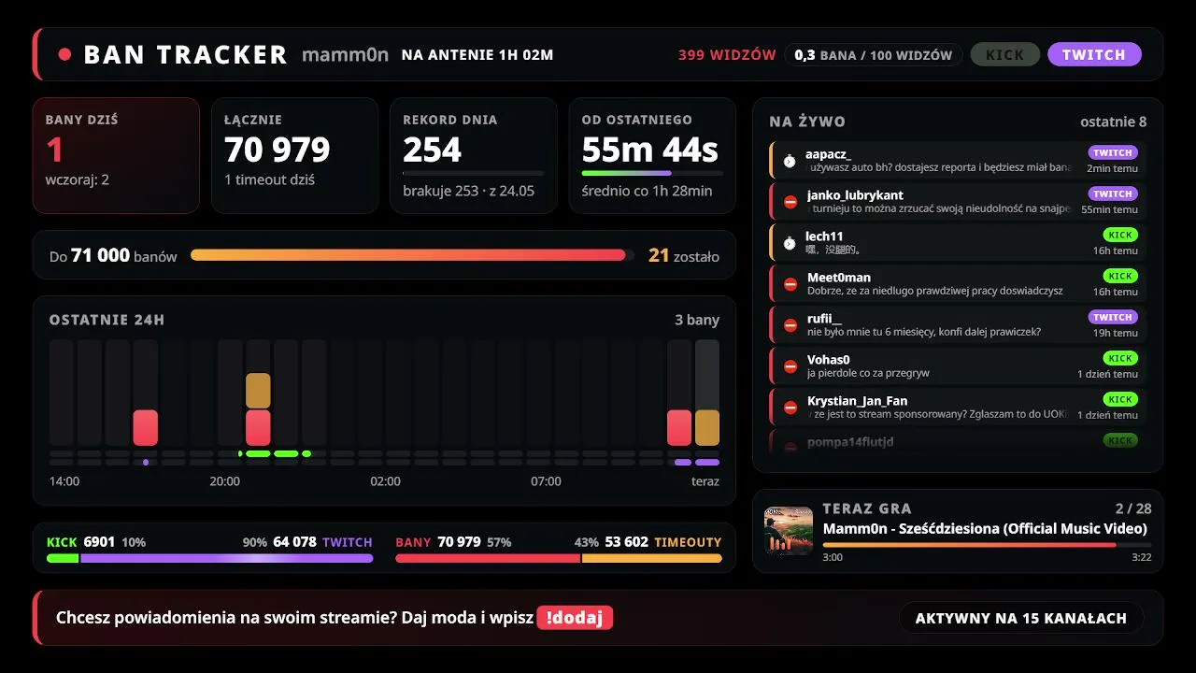Viewport: 1196px width, 673px height.
Task: Click the red ban bar just before teraz column
Action: (x=679, y=427)
